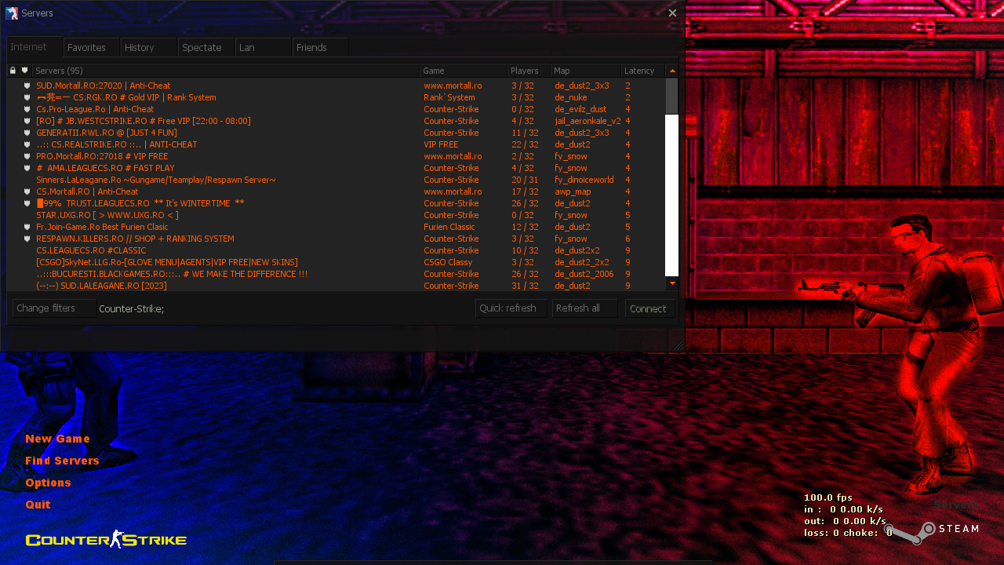Sort the list by the Players column
Viewport: 1004px width, 565px height.
coord(524,70)
